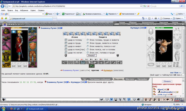Select defense блок груди, живота и пояса
This screenshot has height=111, width=186.
[88, 43]
